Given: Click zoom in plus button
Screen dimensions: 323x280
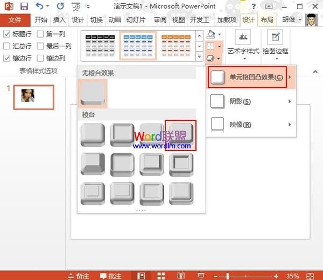Looking at the screenshot, I should [276, 276].
